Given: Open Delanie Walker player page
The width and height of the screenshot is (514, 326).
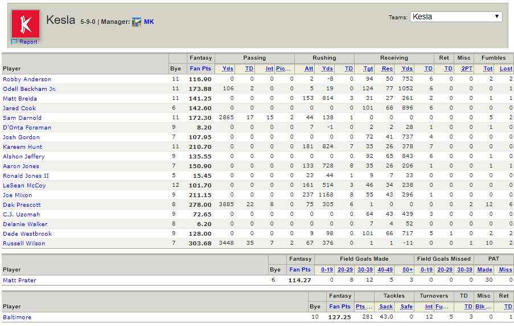Looking at the screenshot, I should [x=25, y=224].
